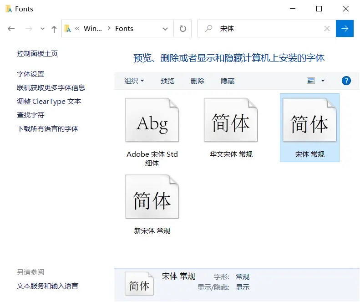The height and width of the screenshot is (302, 360).
Task: Click 预览 in the toolbar
Action: point(167,81)
